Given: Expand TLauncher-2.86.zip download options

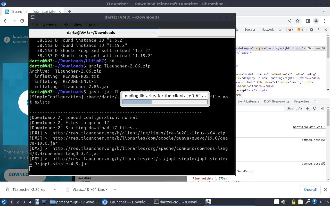Looking at the screenshot, I should [55, 190].
